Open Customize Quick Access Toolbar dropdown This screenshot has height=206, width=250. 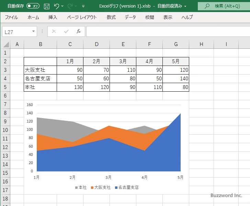[x=83, y=6]
